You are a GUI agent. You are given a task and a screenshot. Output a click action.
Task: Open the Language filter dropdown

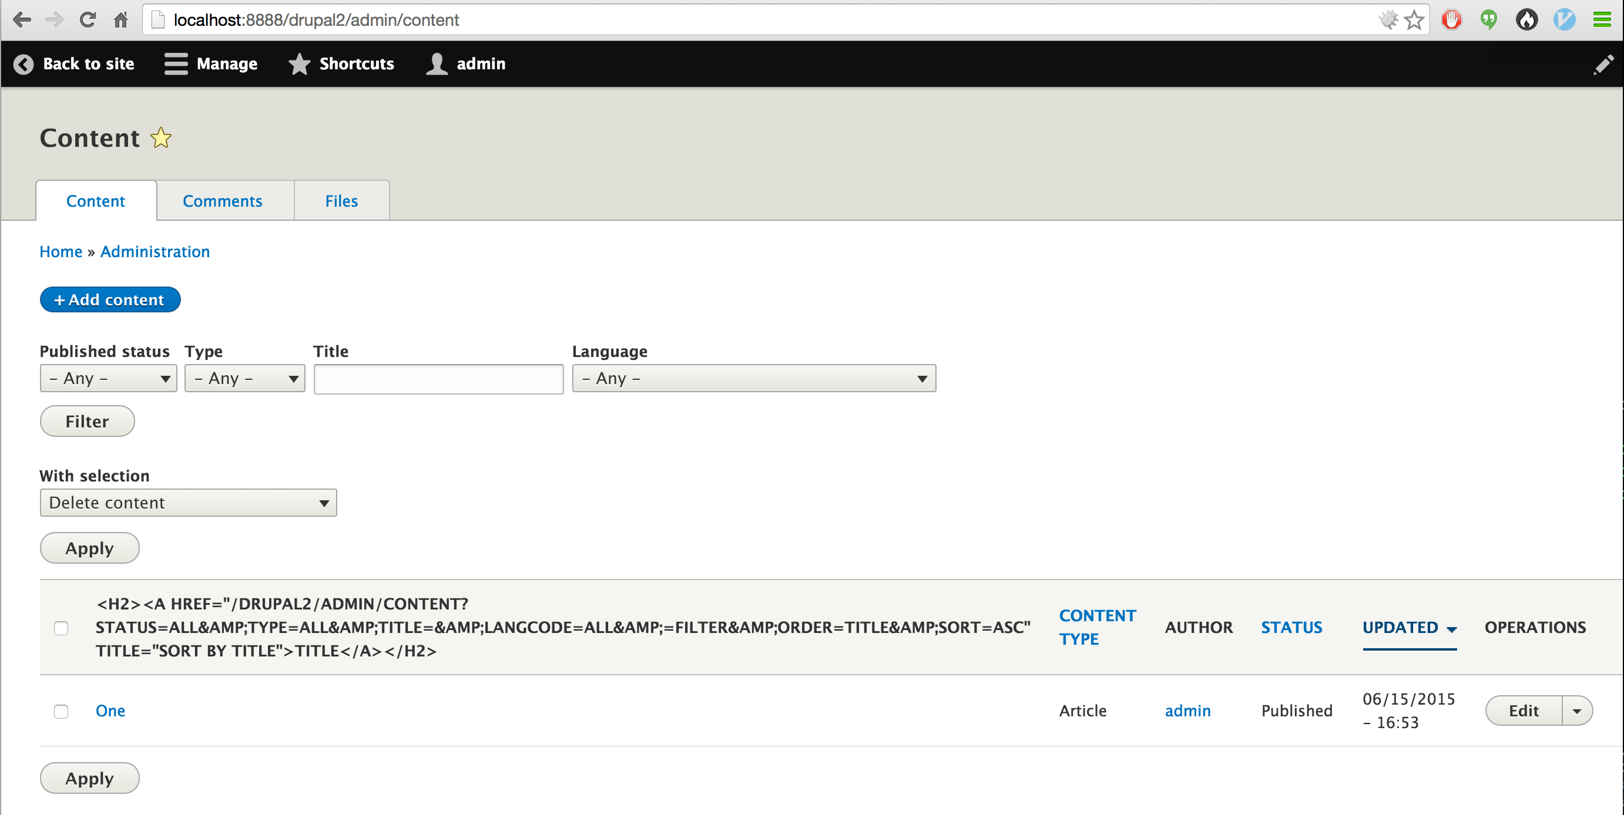[753, 378]
